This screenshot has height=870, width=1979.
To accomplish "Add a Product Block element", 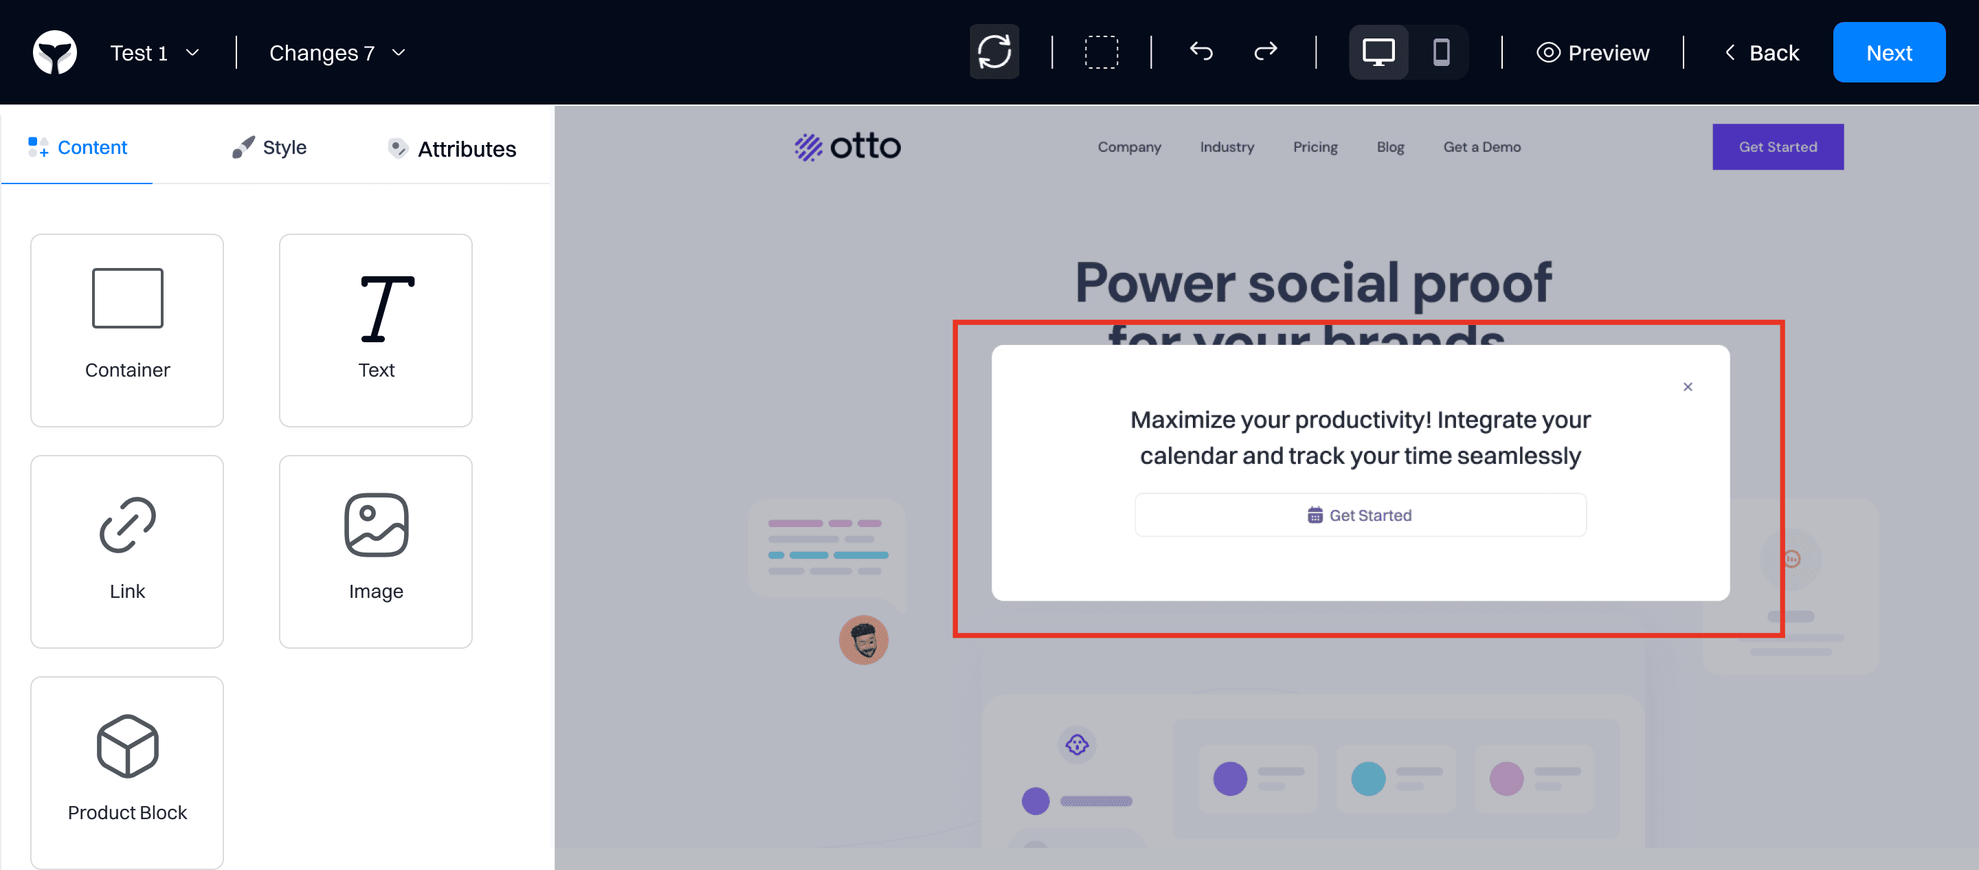I will coord(126,771).
